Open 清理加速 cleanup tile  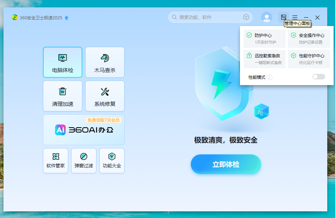63,96
